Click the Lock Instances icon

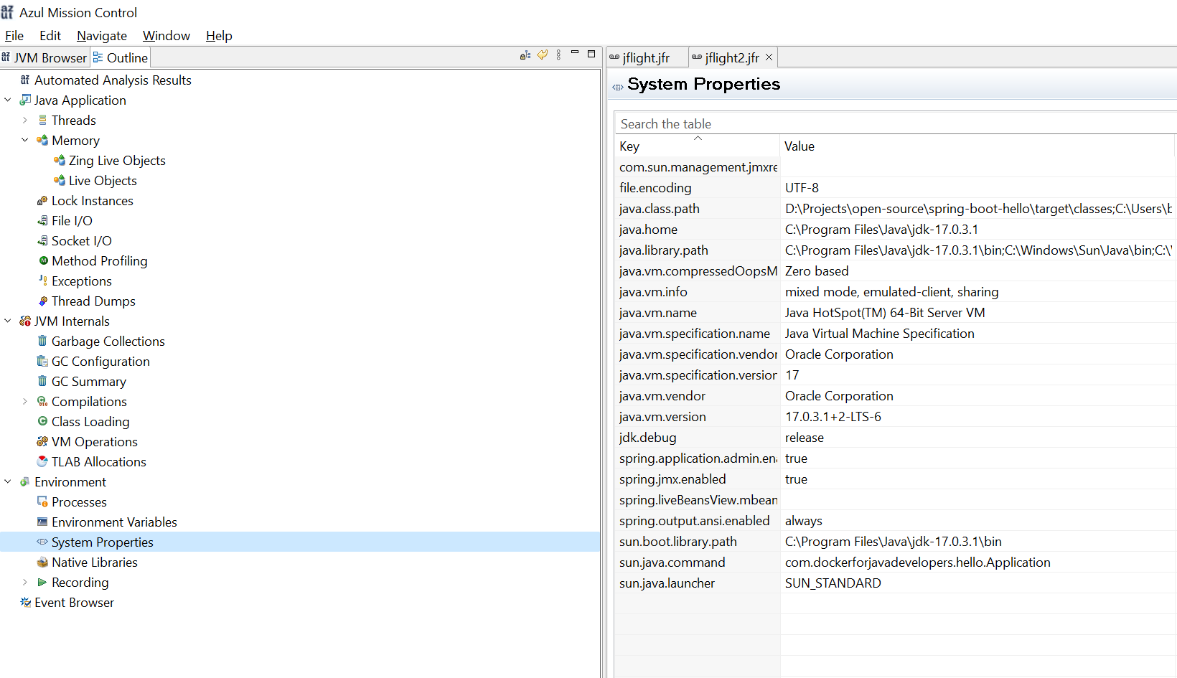[42, 201]
